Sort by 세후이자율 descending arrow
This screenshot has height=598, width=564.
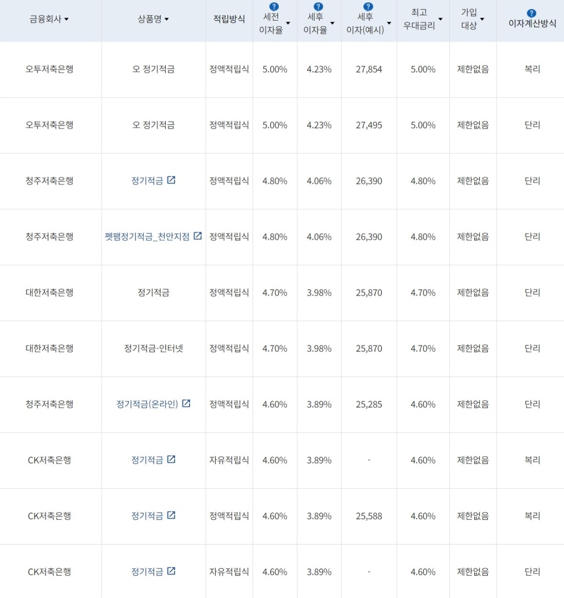click(333, 22)
